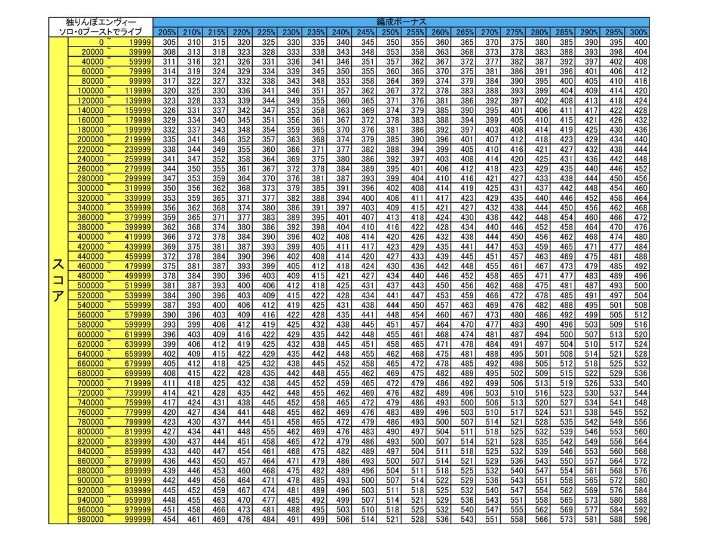Click the 900000 range-start cell
Viewport: 717px width, 538px height.
click(x=90, y=480)
